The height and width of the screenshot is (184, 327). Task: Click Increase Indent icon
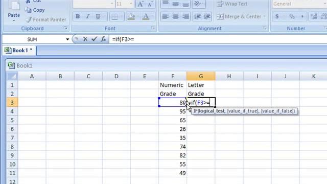[x=207, y=16]
